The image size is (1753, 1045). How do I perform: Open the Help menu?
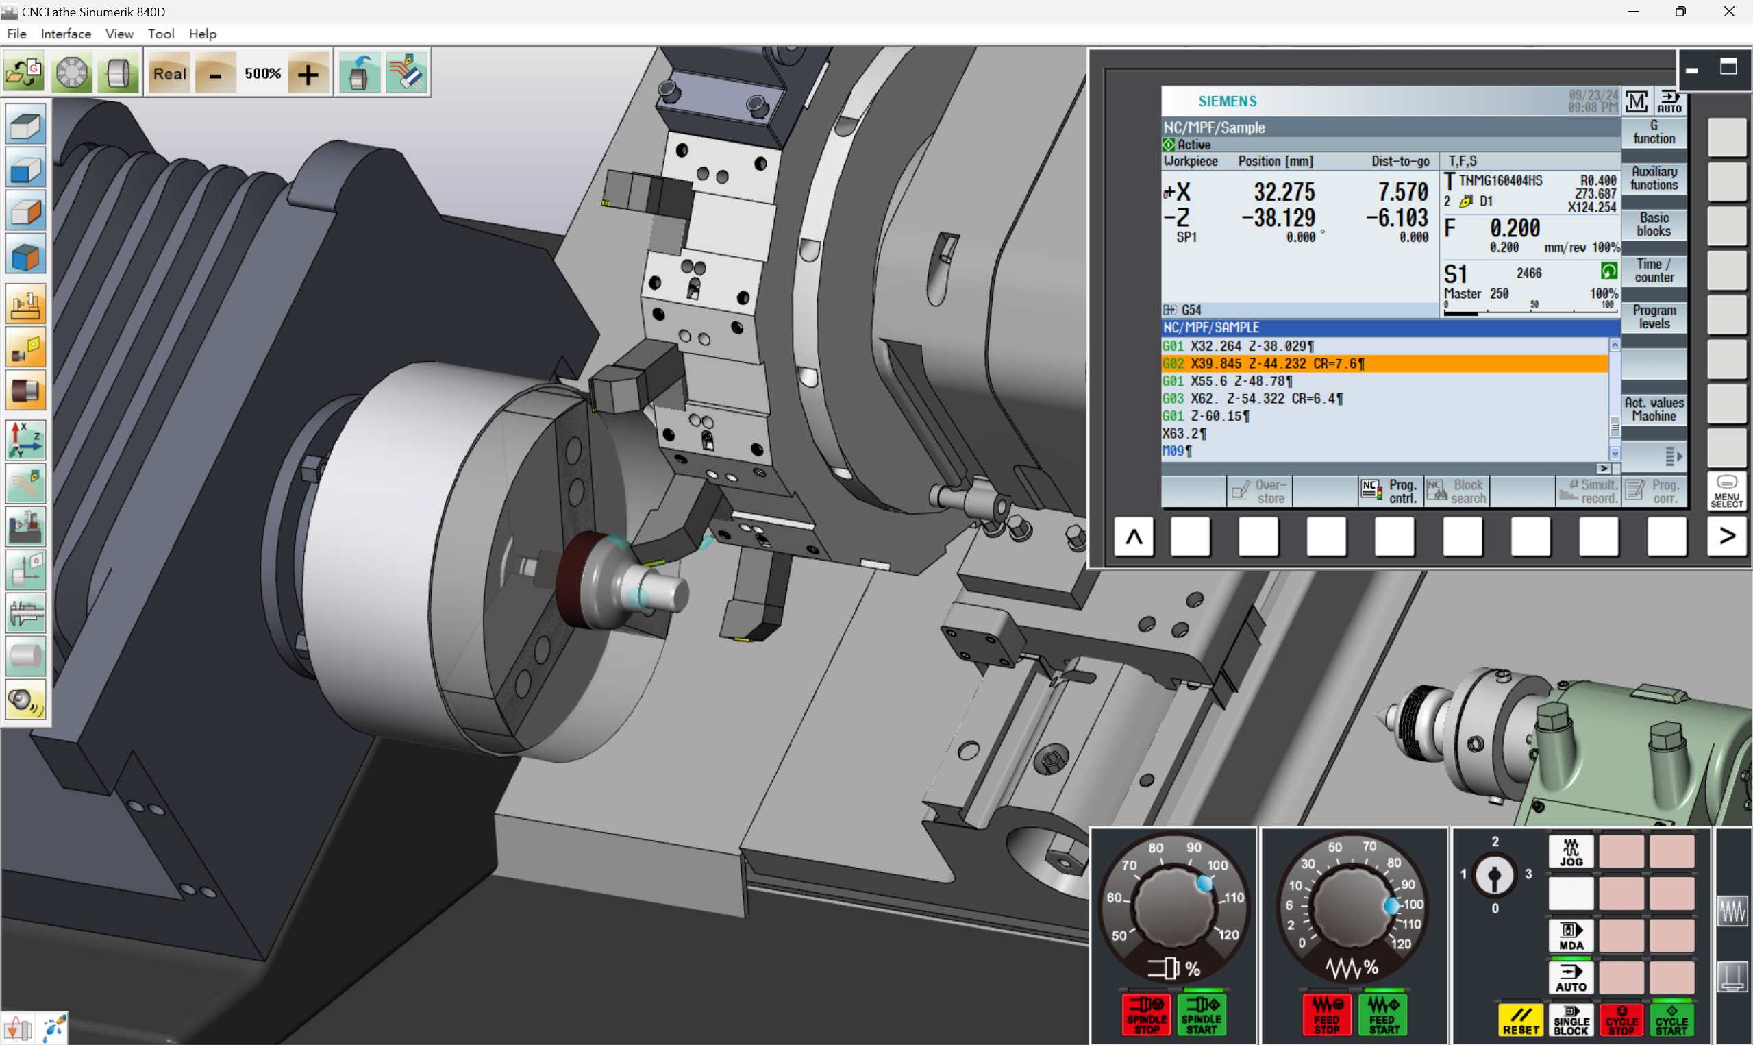203,34
